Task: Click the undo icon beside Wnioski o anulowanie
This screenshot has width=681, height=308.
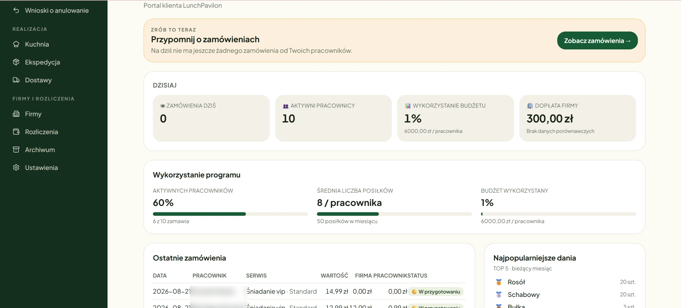Action: coord(16,10)
